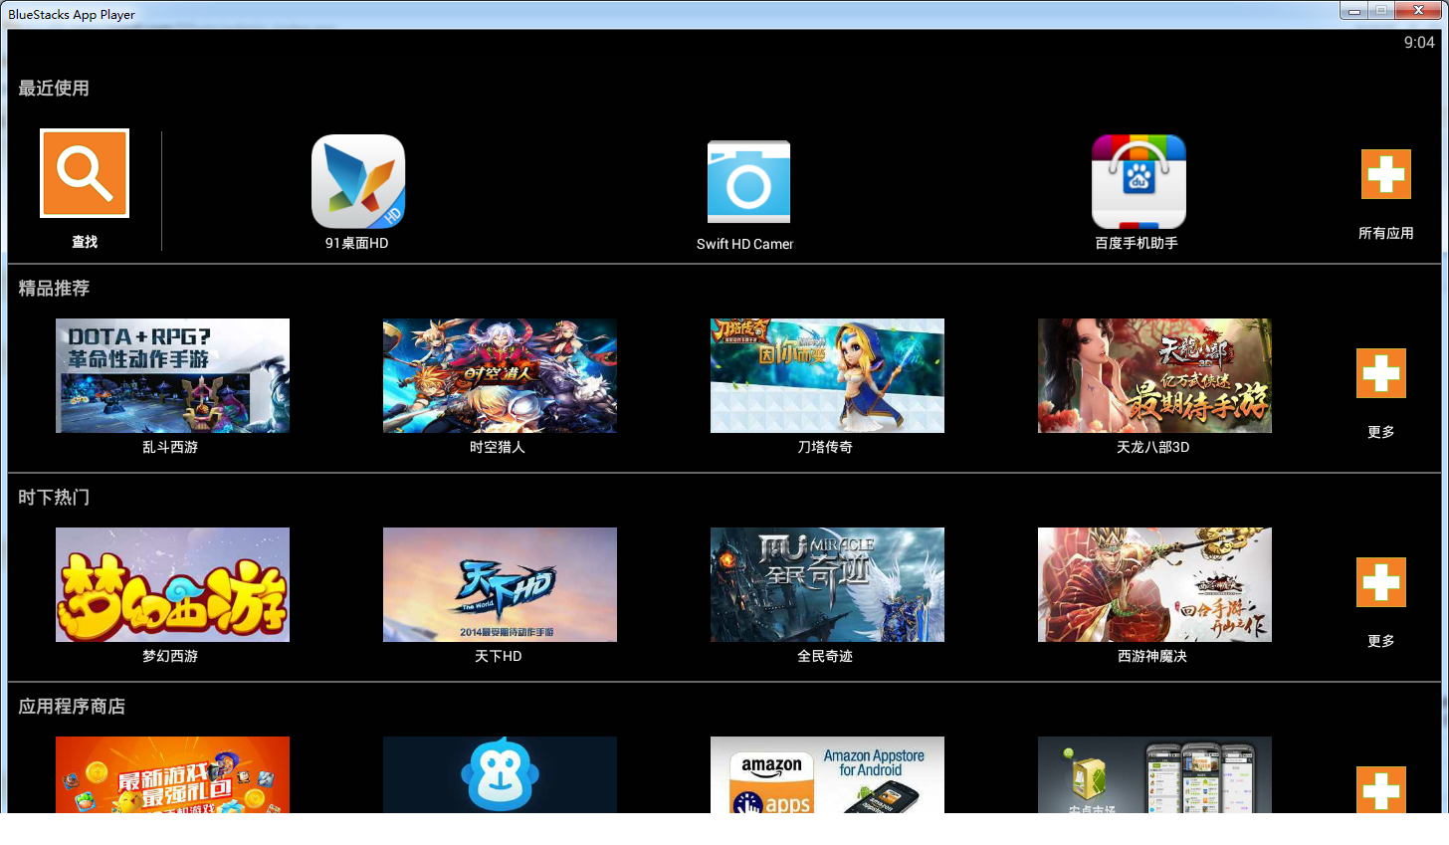The width and height of the screenshot is (1449, 845).
Task: Maximize the BlueStacks App Player window
Action: click(1381, 11)
